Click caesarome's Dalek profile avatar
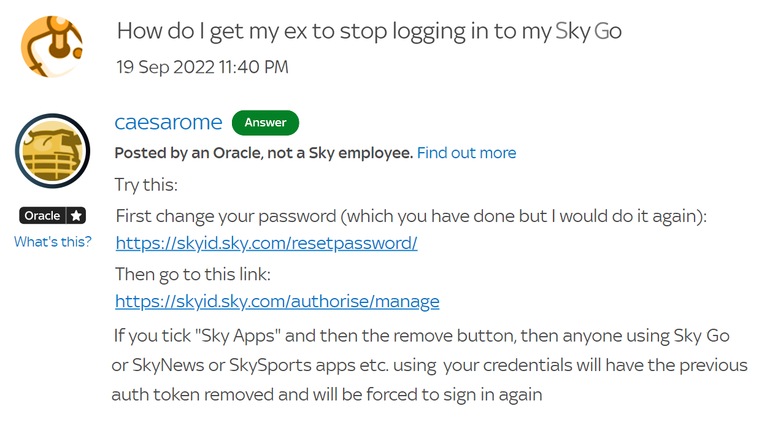 coord(52,150)
